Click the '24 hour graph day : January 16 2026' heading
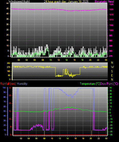This screenshot has height=142, width=119. point(66,2)
